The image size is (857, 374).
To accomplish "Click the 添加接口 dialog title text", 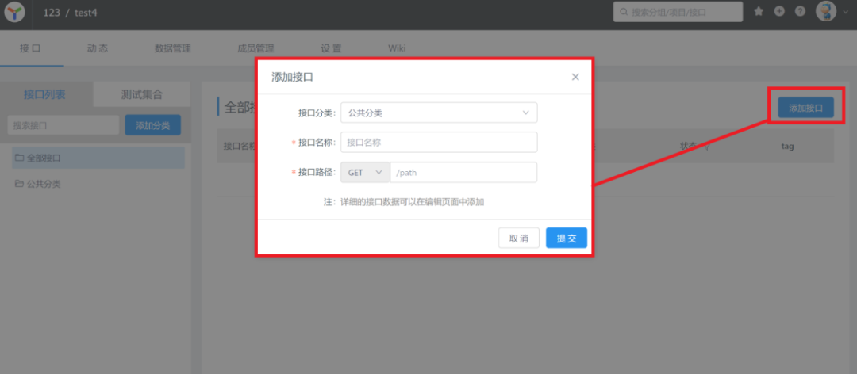I will (292, 77).
